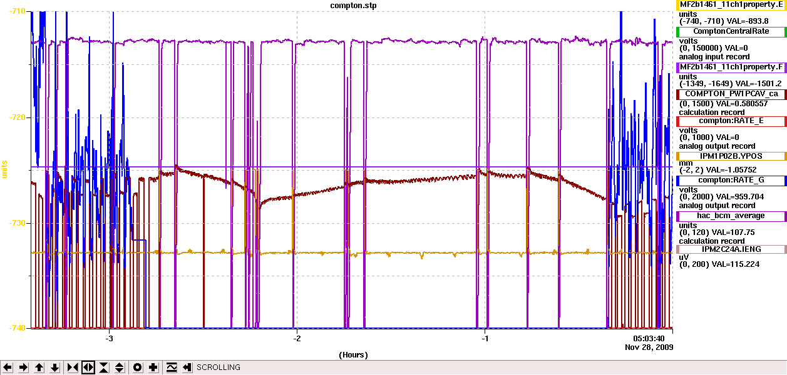Screen dimensions: 787x375
Task: Select the MF2b1461_11ch1property.F legend entry
Action: pos(731,67)
